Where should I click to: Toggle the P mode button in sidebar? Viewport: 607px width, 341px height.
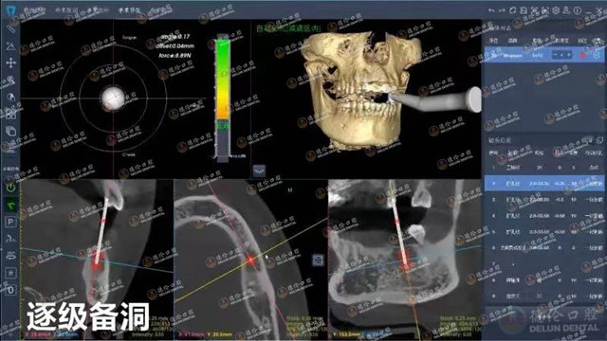(10, 222)
